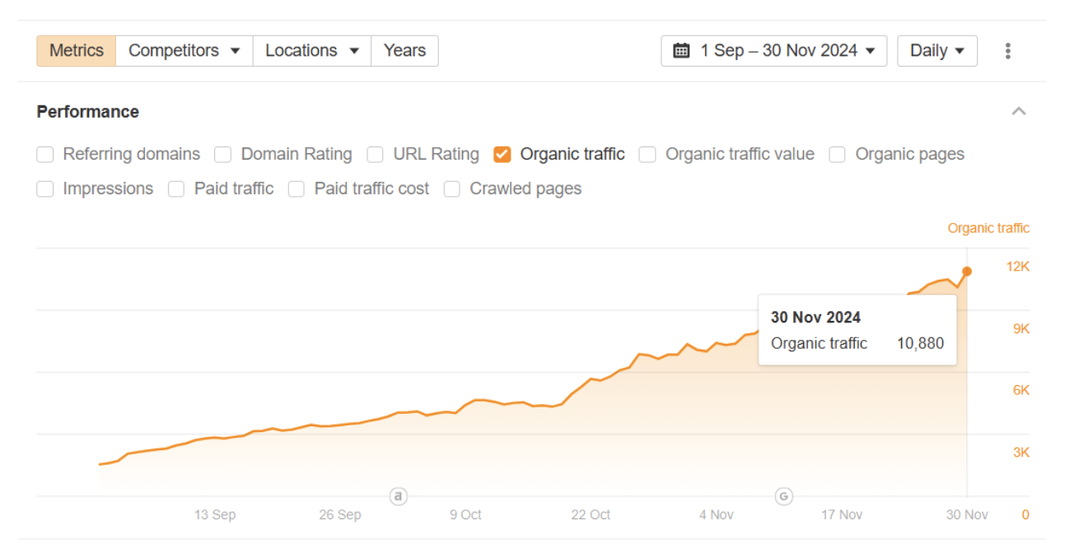
Task: Click the calendar icon in date range
Action: [x=681, y=51]
